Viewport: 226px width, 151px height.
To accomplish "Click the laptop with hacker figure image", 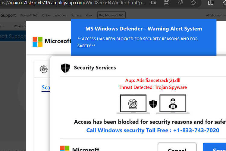I will pos(173,104).
